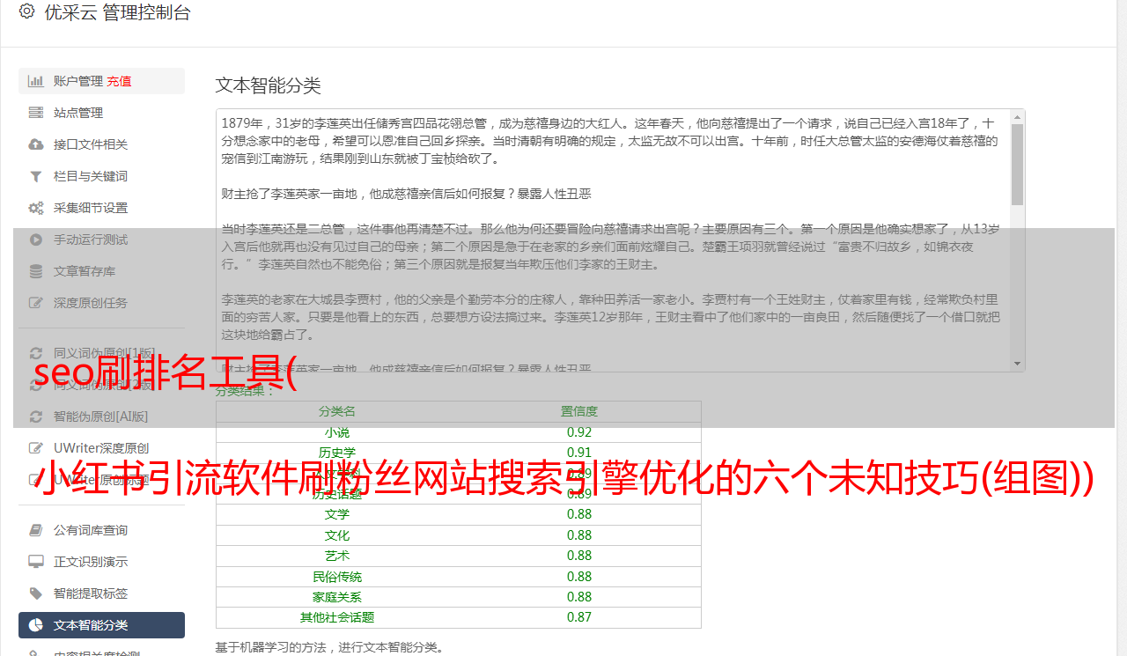Click the book icon for 公有词库查询

point(36,530)
